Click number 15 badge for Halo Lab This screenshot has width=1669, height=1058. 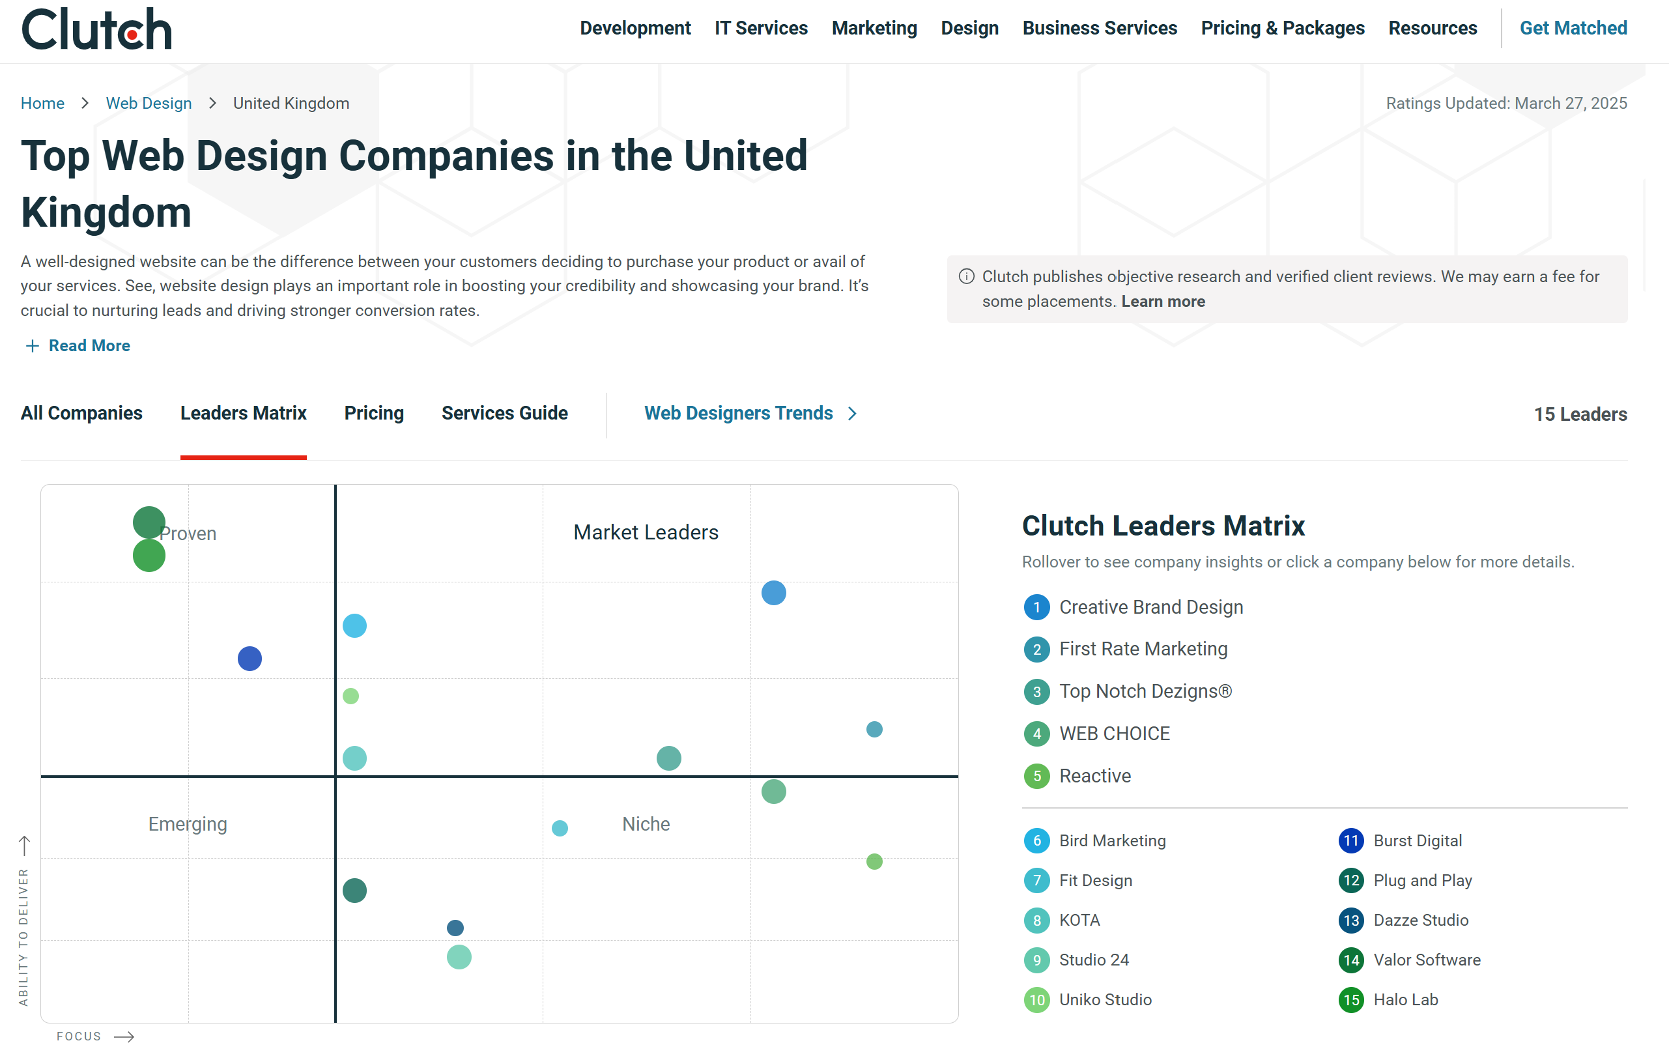[1350, 1000]
